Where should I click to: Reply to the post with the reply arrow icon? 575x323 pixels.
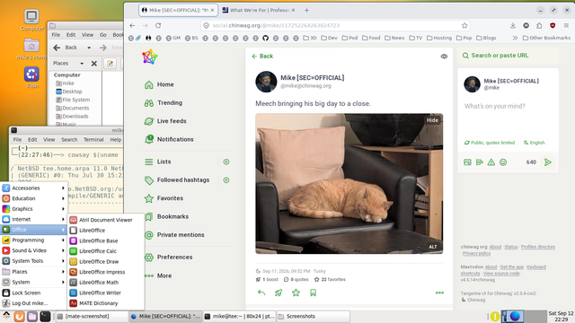261,292
